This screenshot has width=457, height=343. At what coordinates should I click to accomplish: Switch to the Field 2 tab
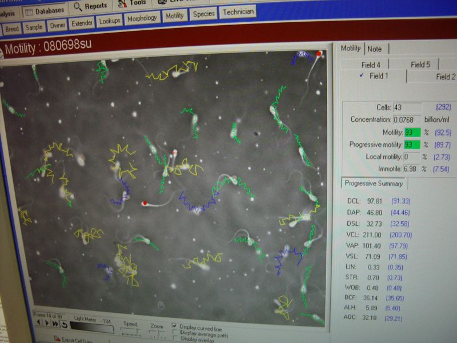click(x=432, y=77)
